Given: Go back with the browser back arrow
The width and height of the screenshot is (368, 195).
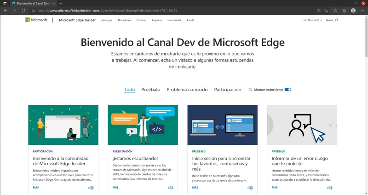Looking at the screenshot, I should point(6,11).
